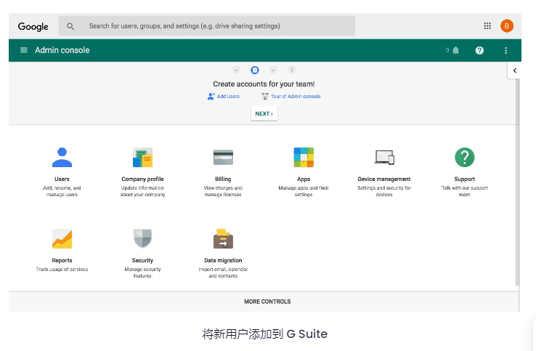The width and height of the screenshot is (536, 351).
Task: Collapse side panel with left chevron
Action: pos(514,70)
